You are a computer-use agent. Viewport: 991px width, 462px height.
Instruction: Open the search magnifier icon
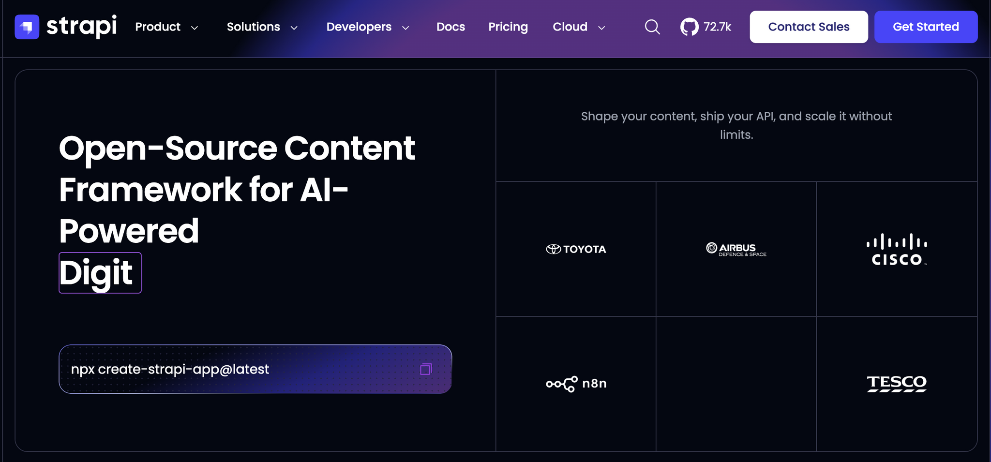(x=652, y=27)
